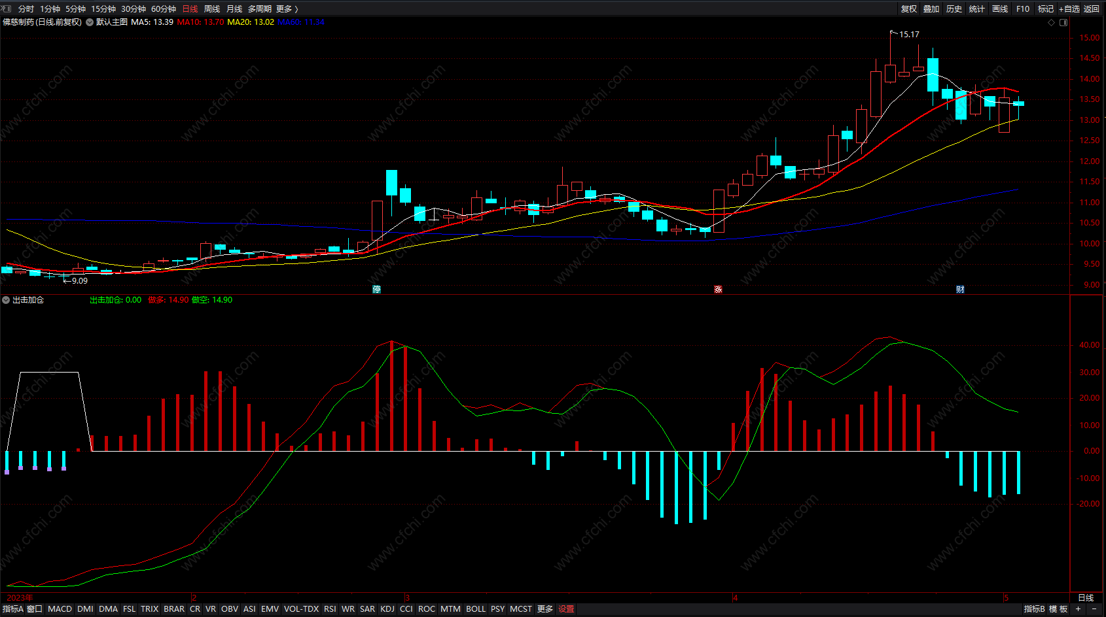The height and width of the screenshot is (617, 1106).
Task: Switch to 周线 weekly chart
Action: pos(212,9)
